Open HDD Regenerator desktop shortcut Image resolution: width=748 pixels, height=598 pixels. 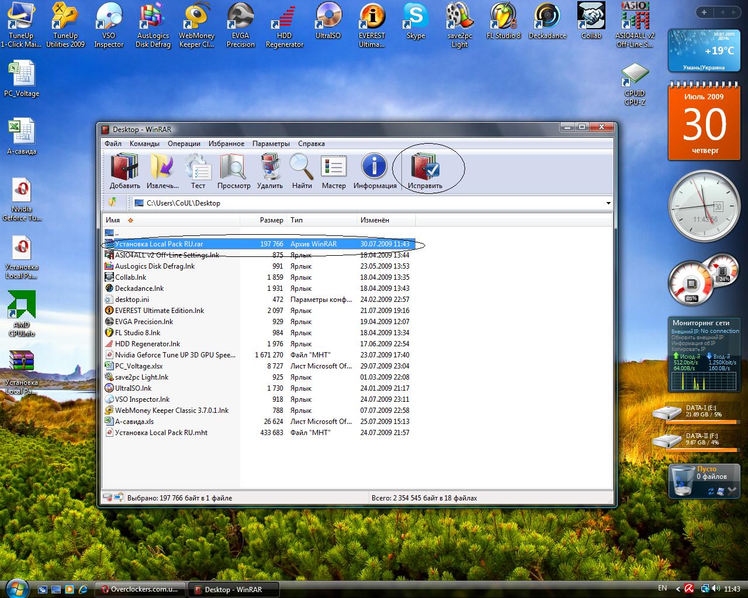285,25
